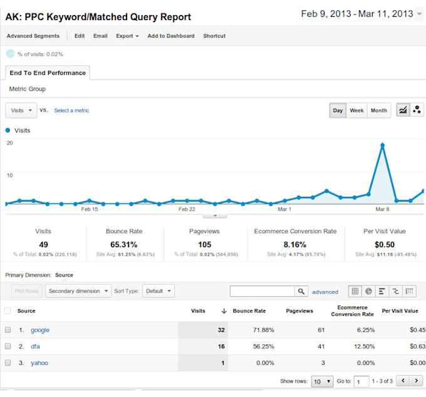Click the Visits sort descending arrow
Screen dimensions: 426x397
(x=224, y=311)
